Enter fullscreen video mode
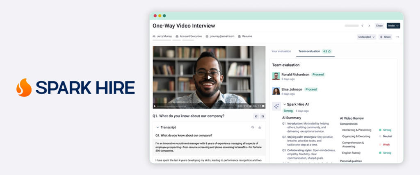Screen dimensions: 420x175 (259, 106)
